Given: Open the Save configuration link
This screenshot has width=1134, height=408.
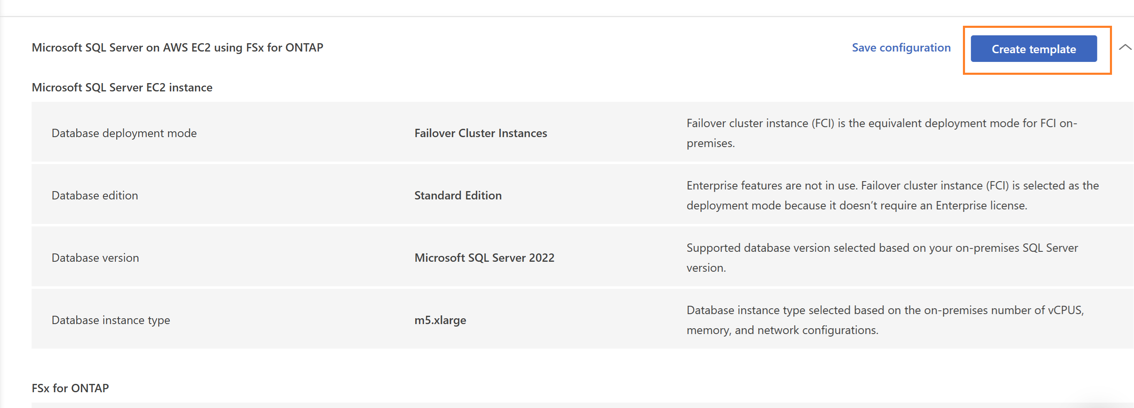Looking at the screenshot, I should click(x=901, y=48).
